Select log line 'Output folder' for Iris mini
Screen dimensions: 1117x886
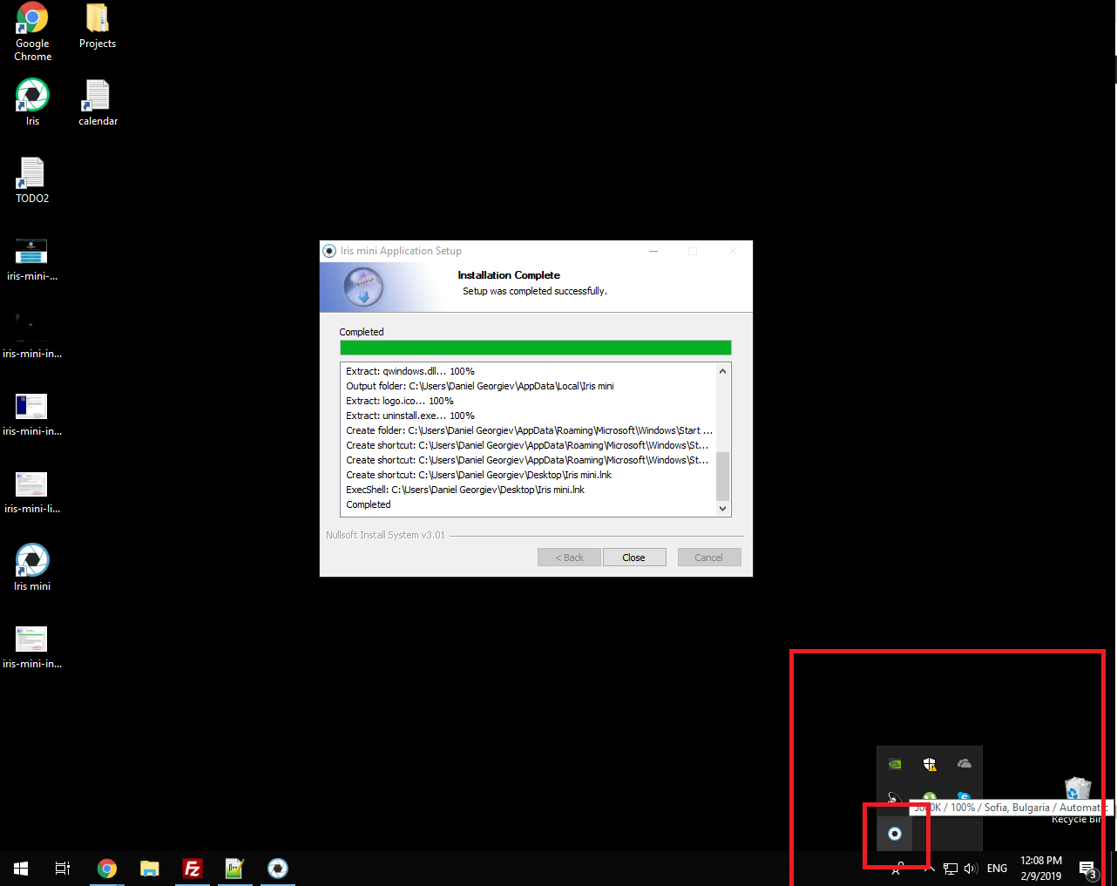tap(480, 386)
